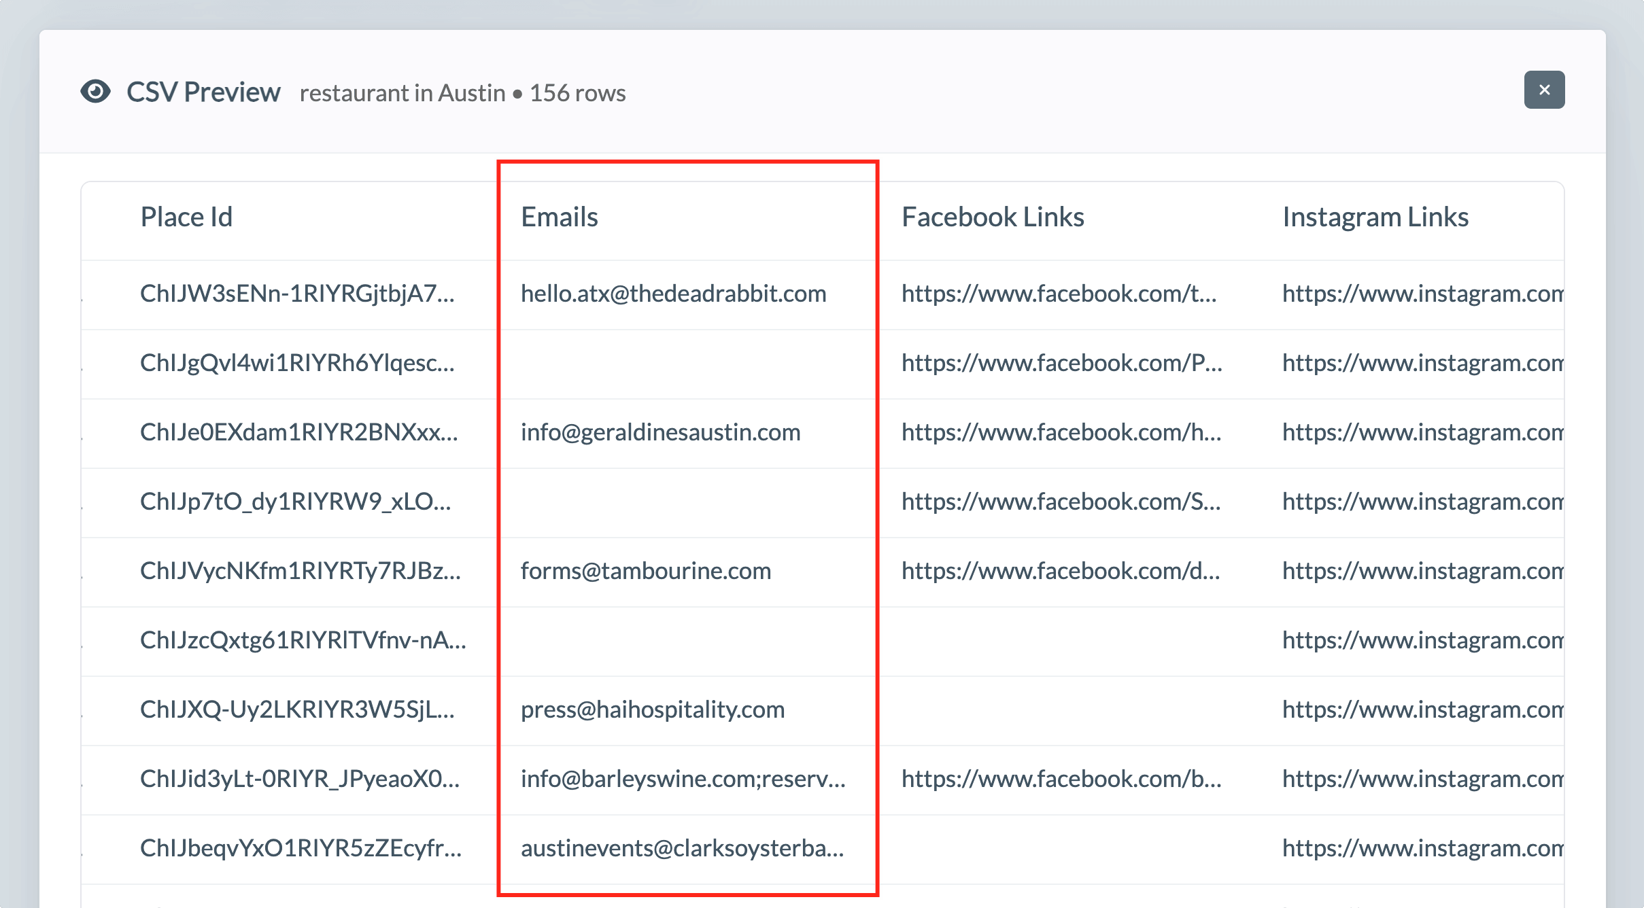Open the Facebook link ending in /P...
Screen dimensions: 1644x908
pyautogui.click(x=1062, y=363)
